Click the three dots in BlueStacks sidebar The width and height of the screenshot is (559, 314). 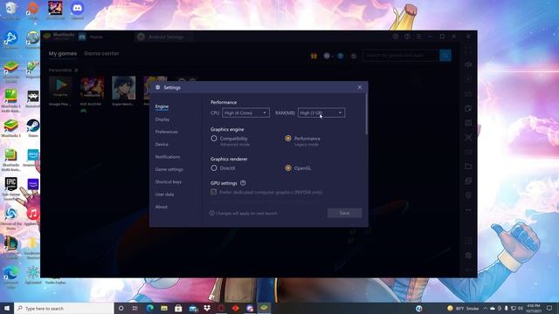point(468,210)
